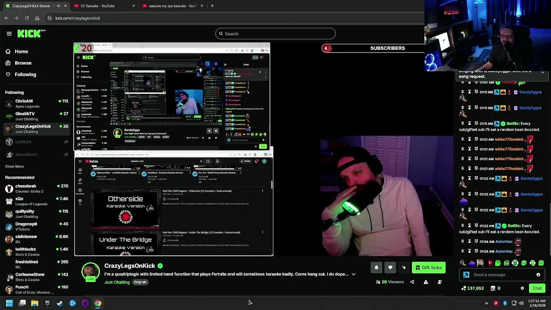Open Epic Games Launcher from taskbar
The image size is (551, 310).
[x=47, y=303]
